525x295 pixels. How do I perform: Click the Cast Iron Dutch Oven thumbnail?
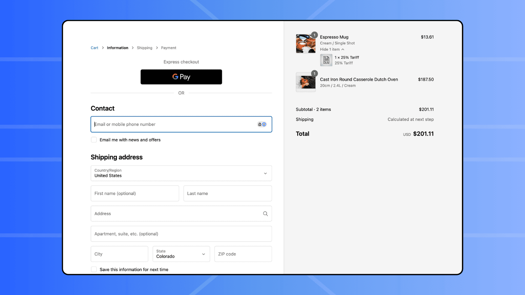305,82
